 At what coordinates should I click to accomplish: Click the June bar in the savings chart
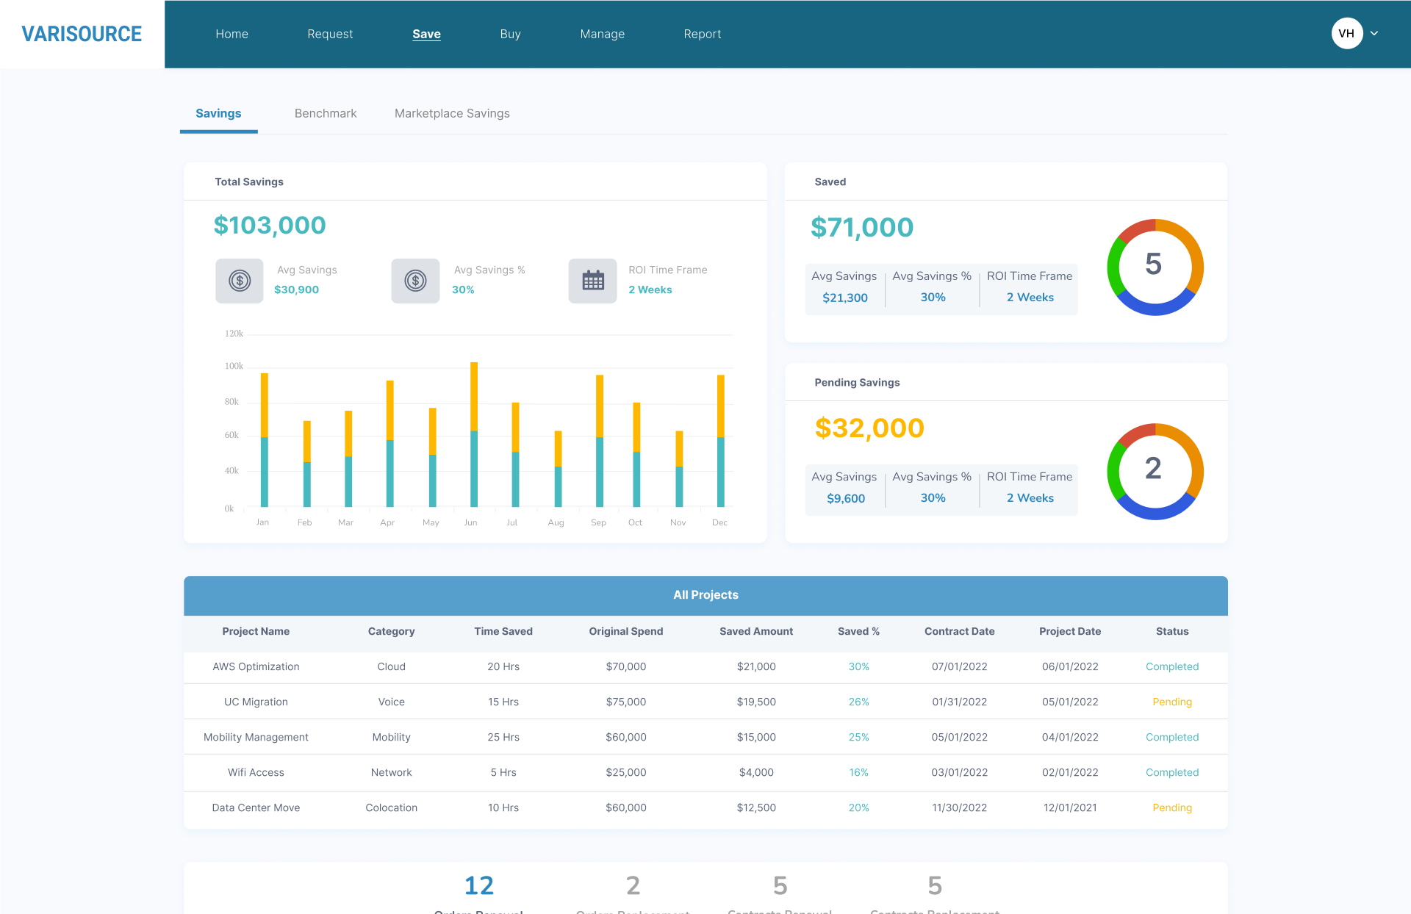click(x=473, y=433)
